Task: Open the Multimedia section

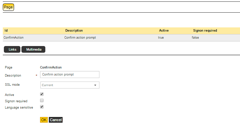Action: [33, 49]
